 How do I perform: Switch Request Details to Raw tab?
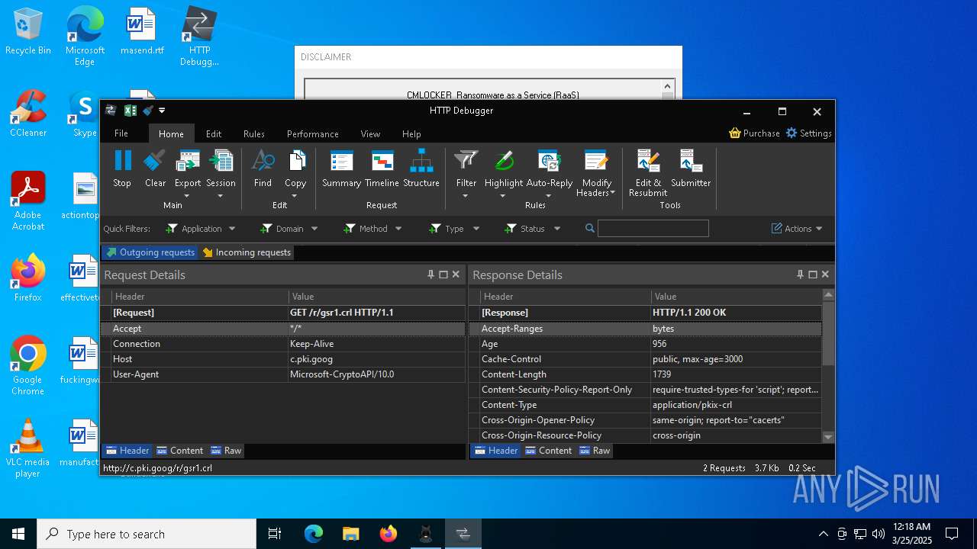click(226, 451)
